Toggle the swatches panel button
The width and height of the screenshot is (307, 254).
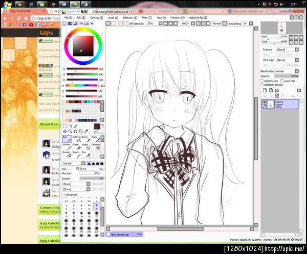(86, 23)
